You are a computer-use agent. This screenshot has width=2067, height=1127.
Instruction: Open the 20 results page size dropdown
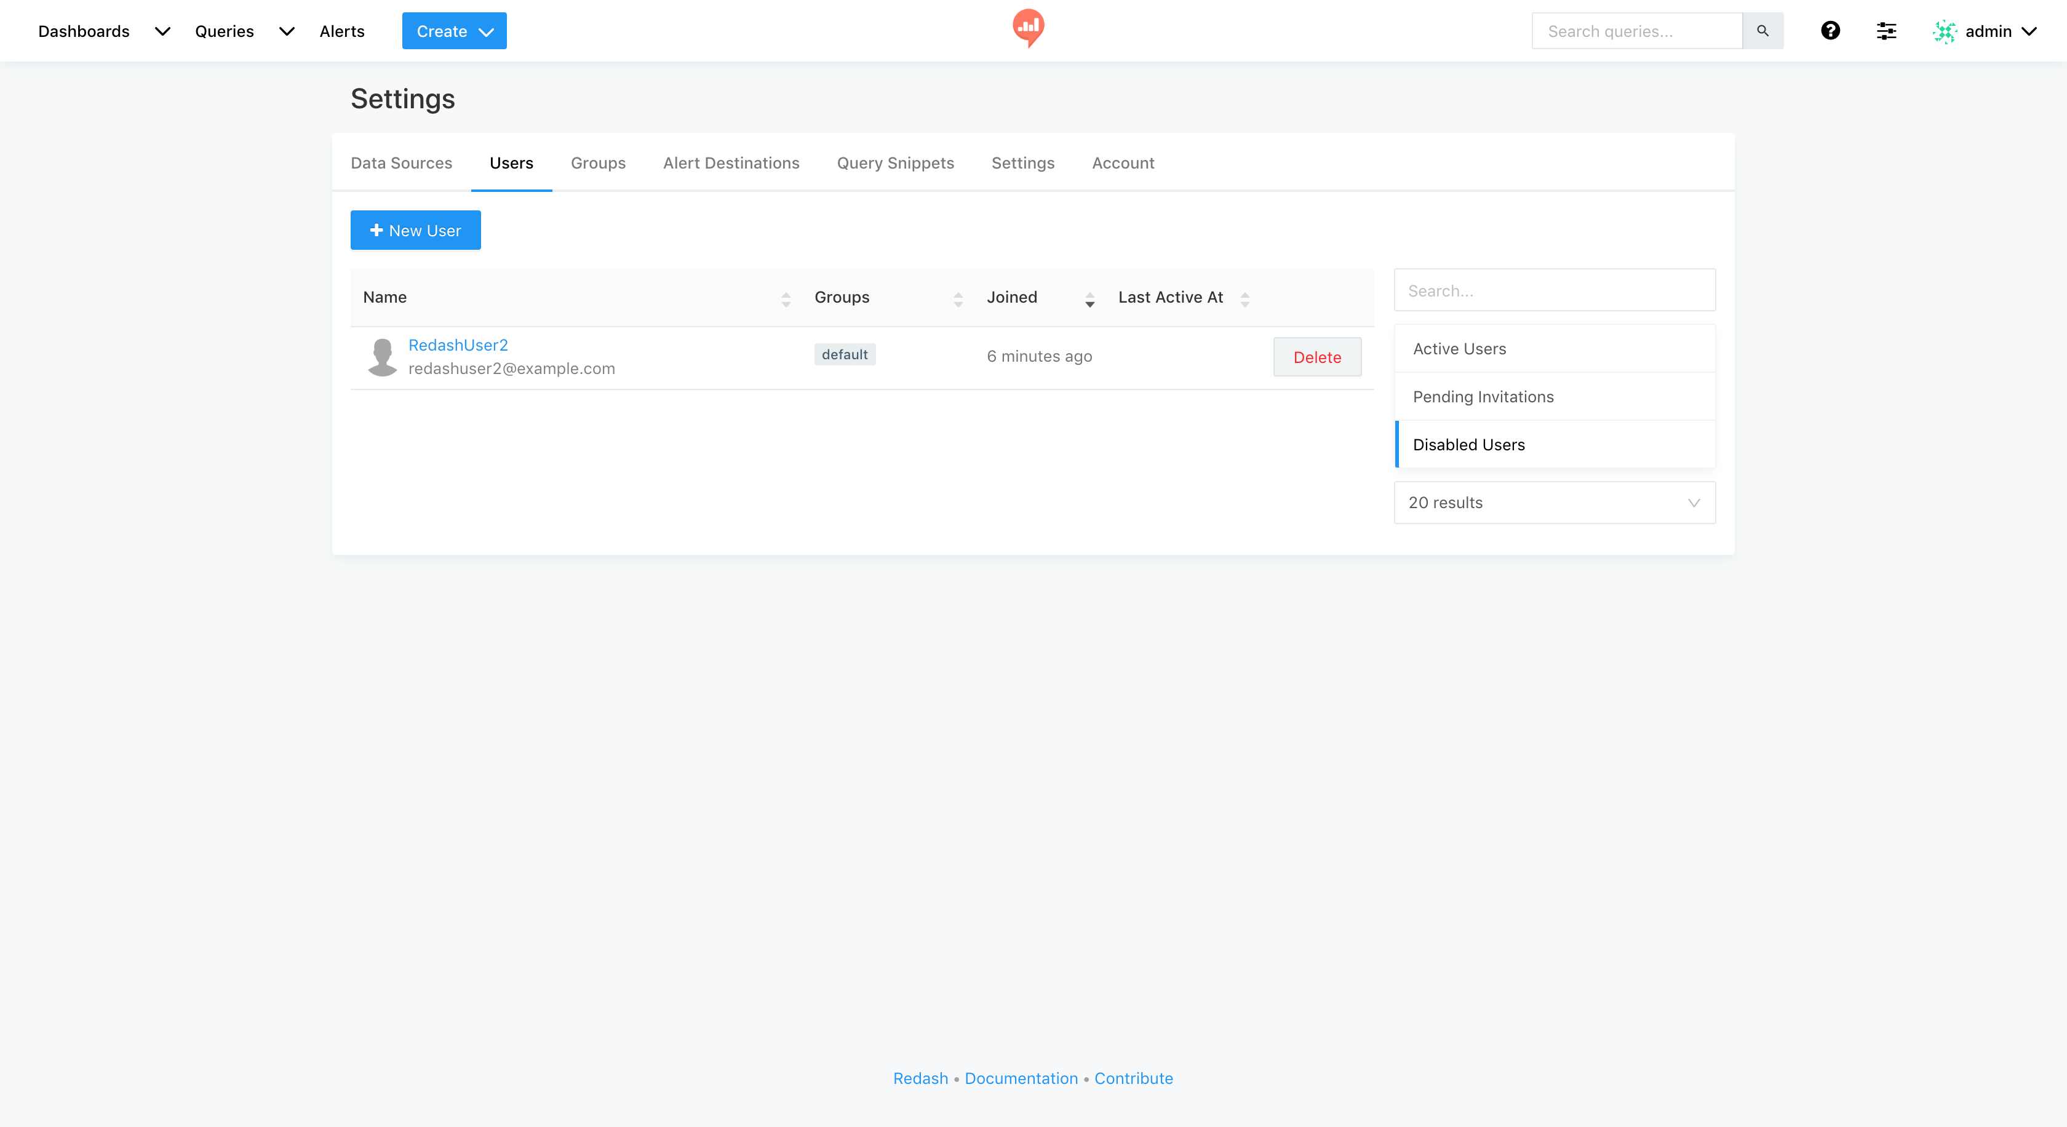coord(1553,502)
